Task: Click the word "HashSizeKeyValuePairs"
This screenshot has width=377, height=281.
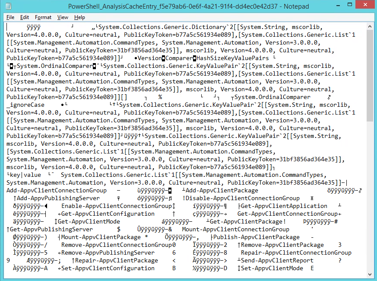Action: pos(232,58)
